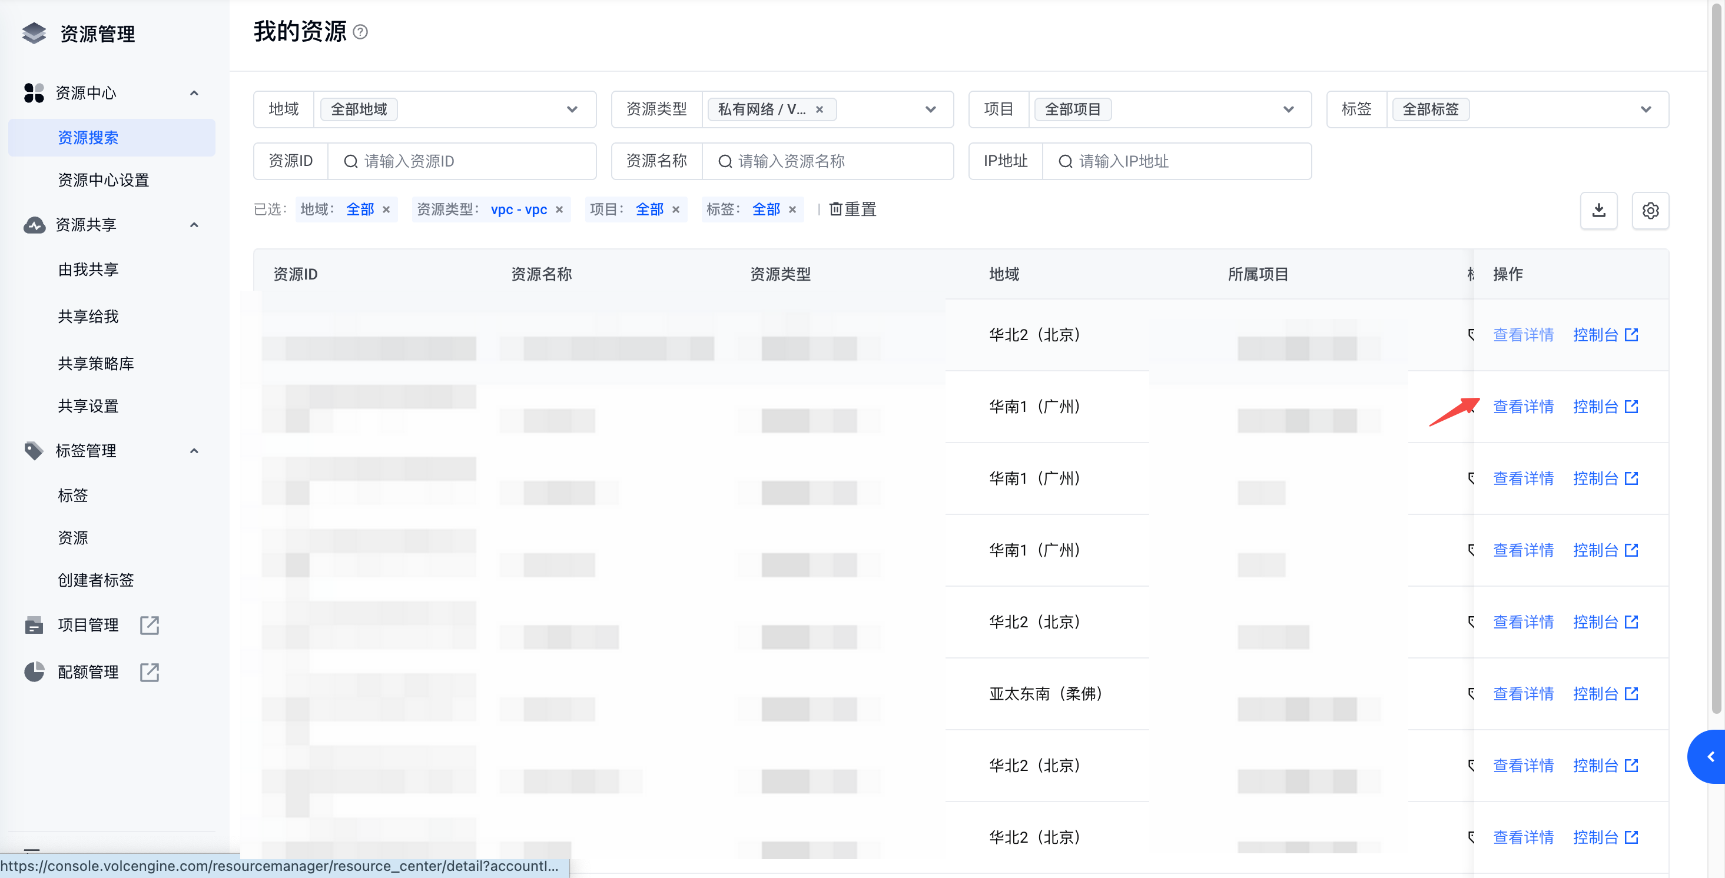1725x878 pixels.
Task: Open 项目管理 external link in sidebar
Action: 149,625
